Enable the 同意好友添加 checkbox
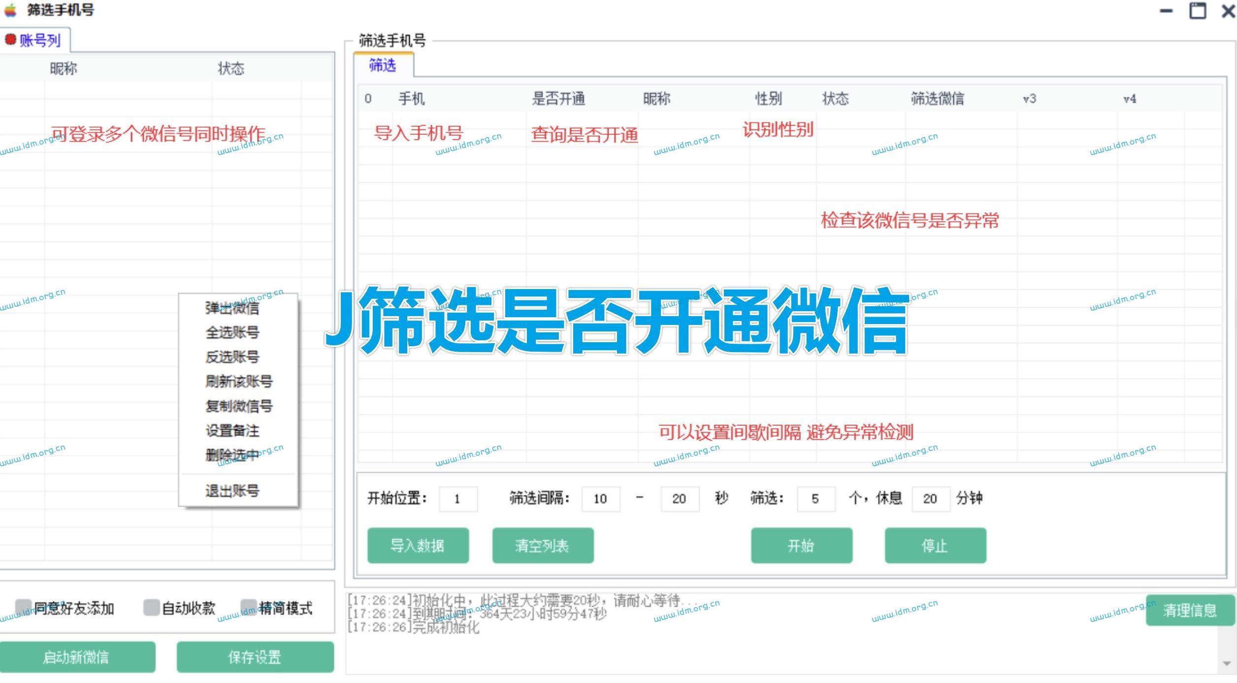 coord(23,608)
